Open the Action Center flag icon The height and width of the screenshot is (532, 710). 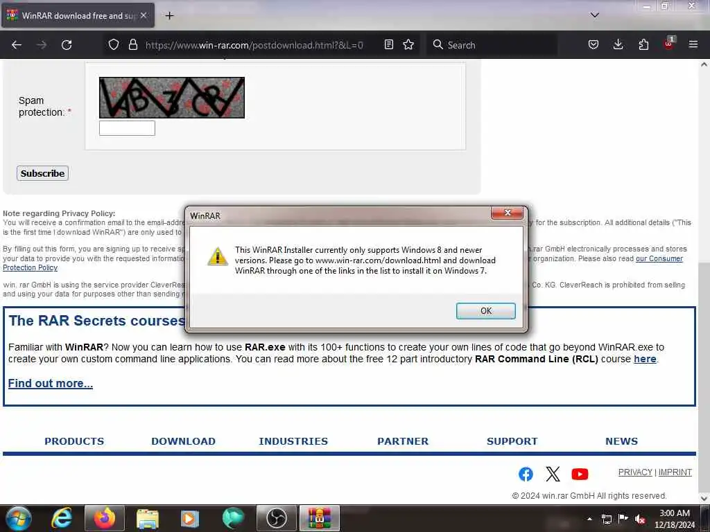623,518
